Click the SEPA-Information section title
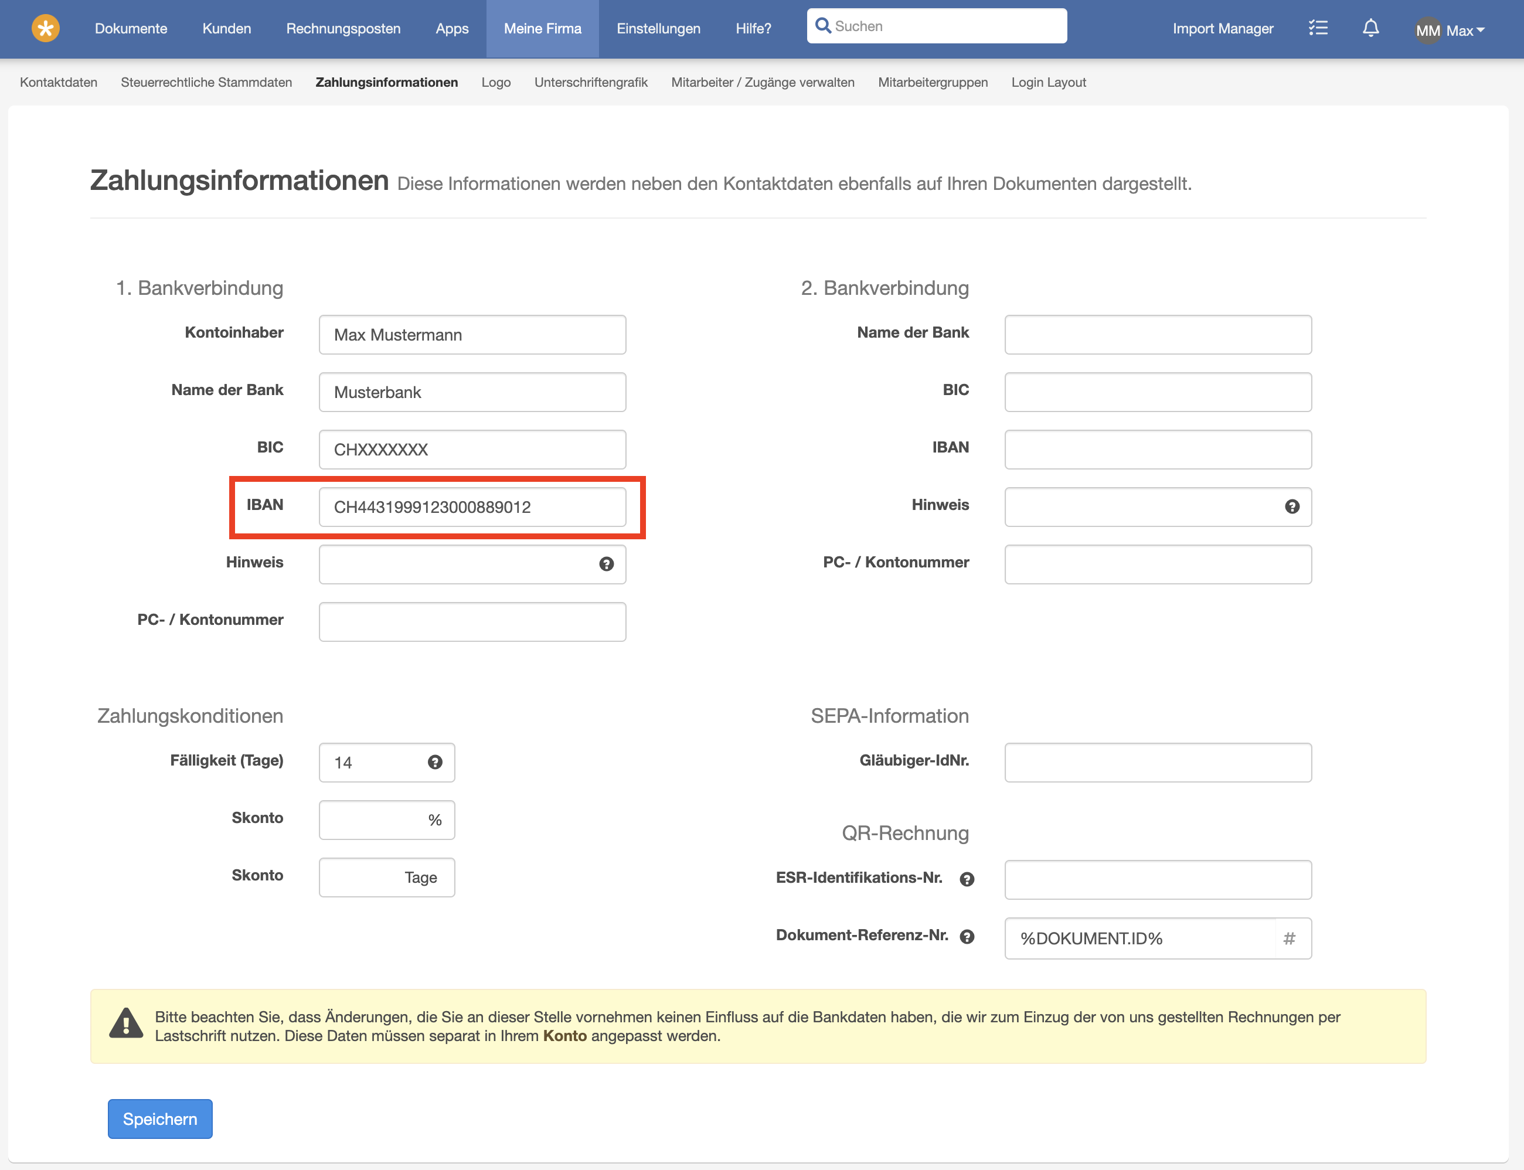This screenshot has width=1524, height=1170. [x=890, y=716]
